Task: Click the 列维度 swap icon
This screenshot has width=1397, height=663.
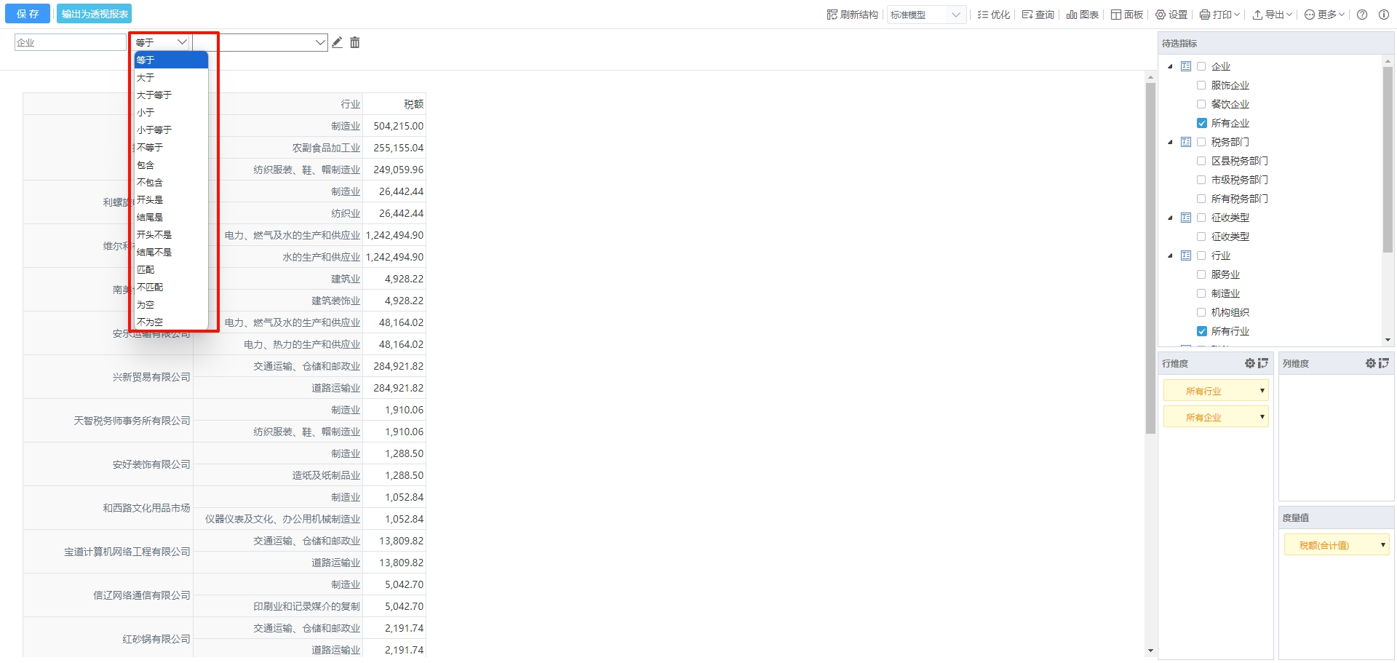Action: coord(1383,363)
